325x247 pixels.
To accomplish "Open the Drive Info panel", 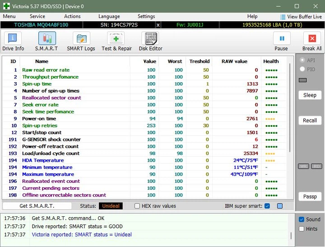I will (x=13, y=38).
